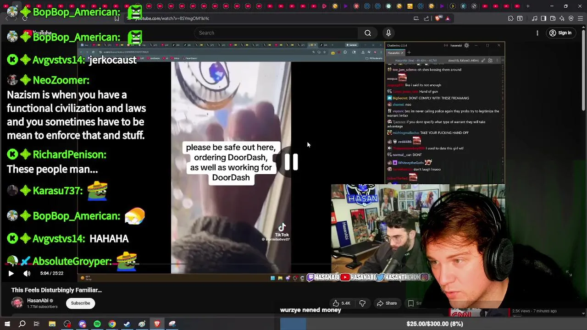The height and width of the screenshot is (330, 587).
Task: Click chat username AbsoluteGroyper
Action: (x=72, y=261)
